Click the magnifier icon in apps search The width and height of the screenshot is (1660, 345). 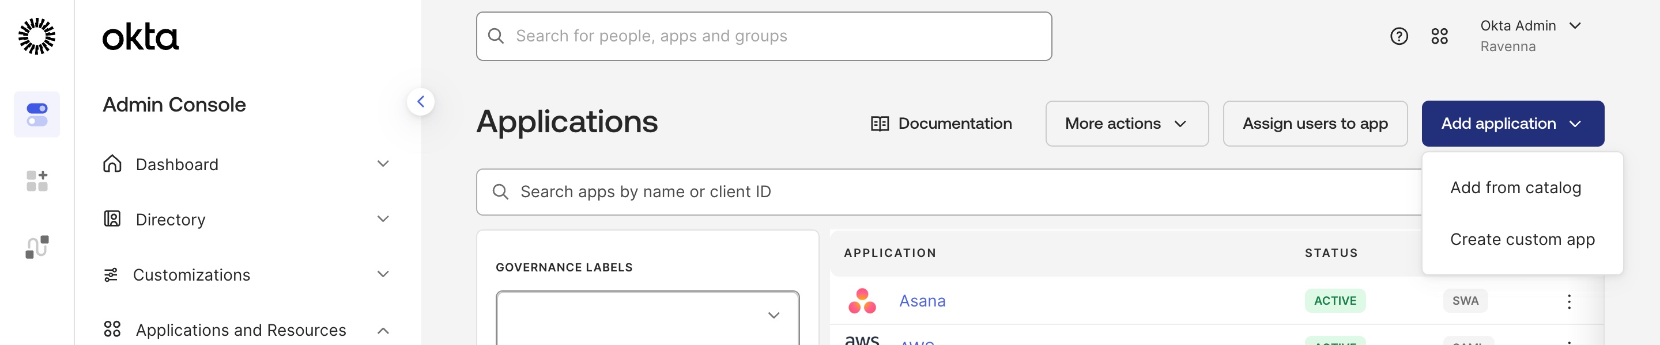point(501,191)
